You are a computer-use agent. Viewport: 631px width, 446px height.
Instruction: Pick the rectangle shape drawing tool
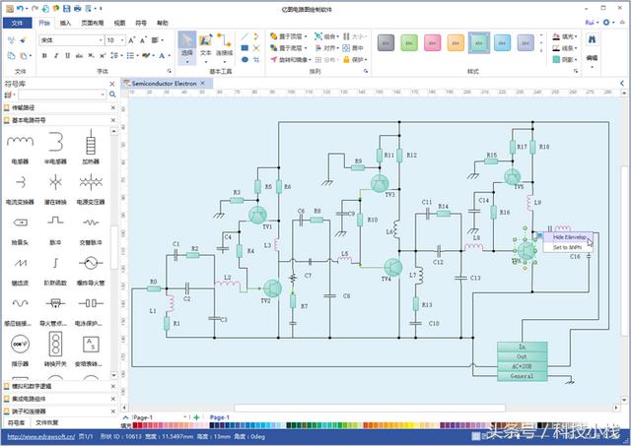tap(245, 48)
